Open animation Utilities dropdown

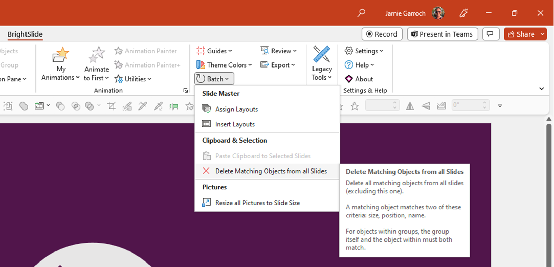coord(133,79)
